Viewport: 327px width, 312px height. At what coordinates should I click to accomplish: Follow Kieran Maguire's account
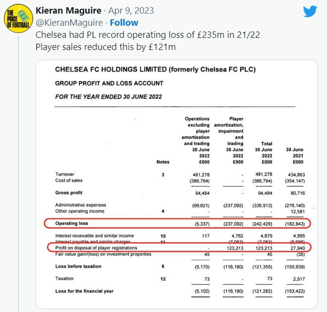[x=123, y=23]
